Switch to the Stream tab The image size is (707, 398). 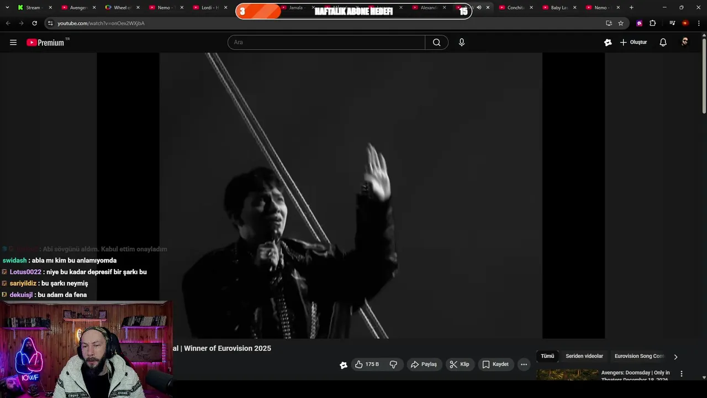[x=33, y=8]
